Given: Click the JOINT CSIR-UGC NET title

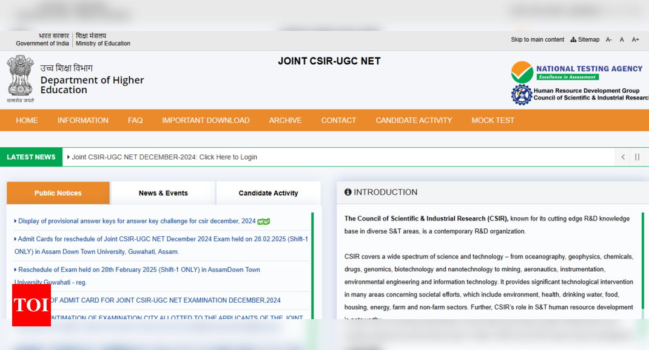Looking at the screenshot, I should click(x=329, y=61).
